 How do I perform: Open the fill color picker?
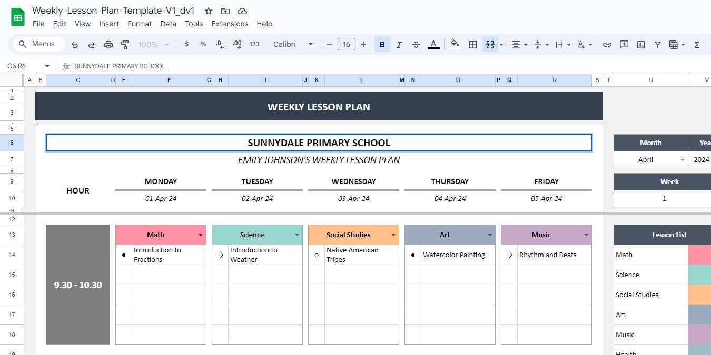pyautogui.click(x=455, y=44)
